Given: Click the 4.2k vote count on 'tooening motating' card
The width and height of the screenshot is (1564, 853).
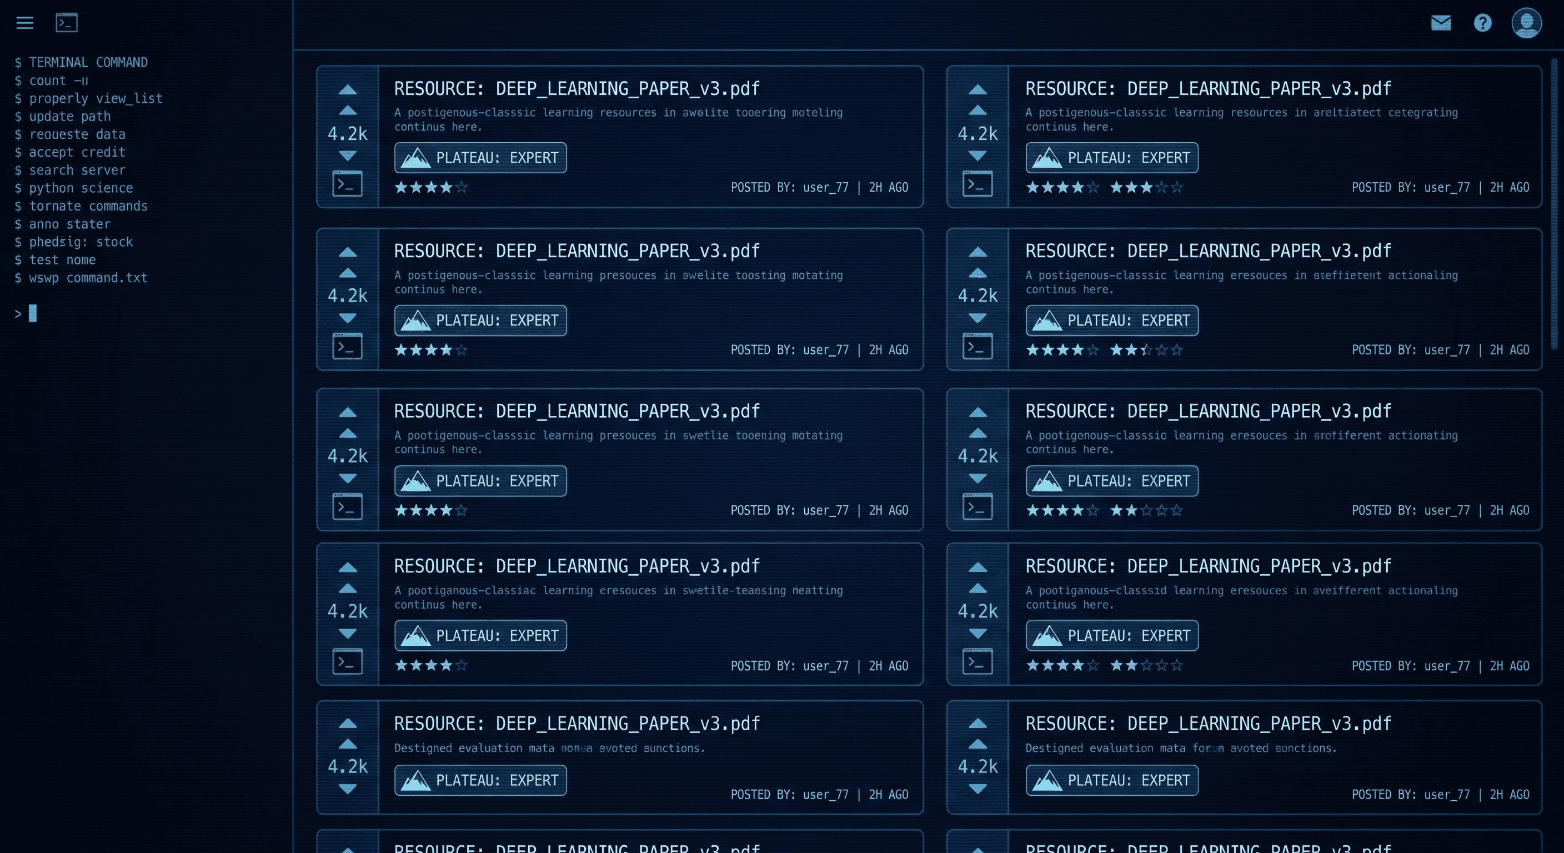Looking at the screenshot, I should coord(347,456).
